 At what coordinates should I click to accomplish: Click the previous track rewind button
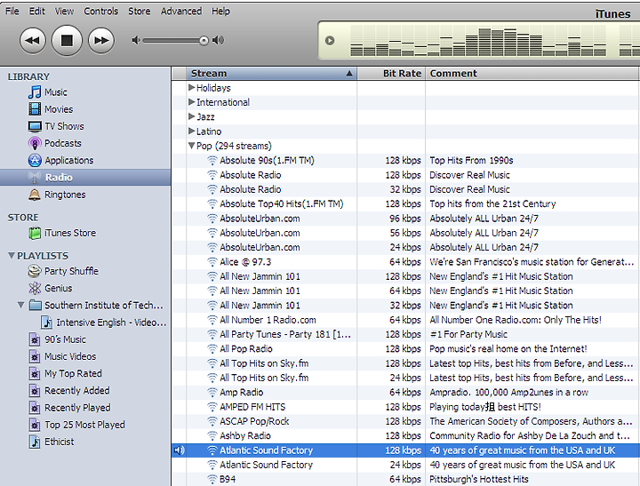(x=32, y=40)
